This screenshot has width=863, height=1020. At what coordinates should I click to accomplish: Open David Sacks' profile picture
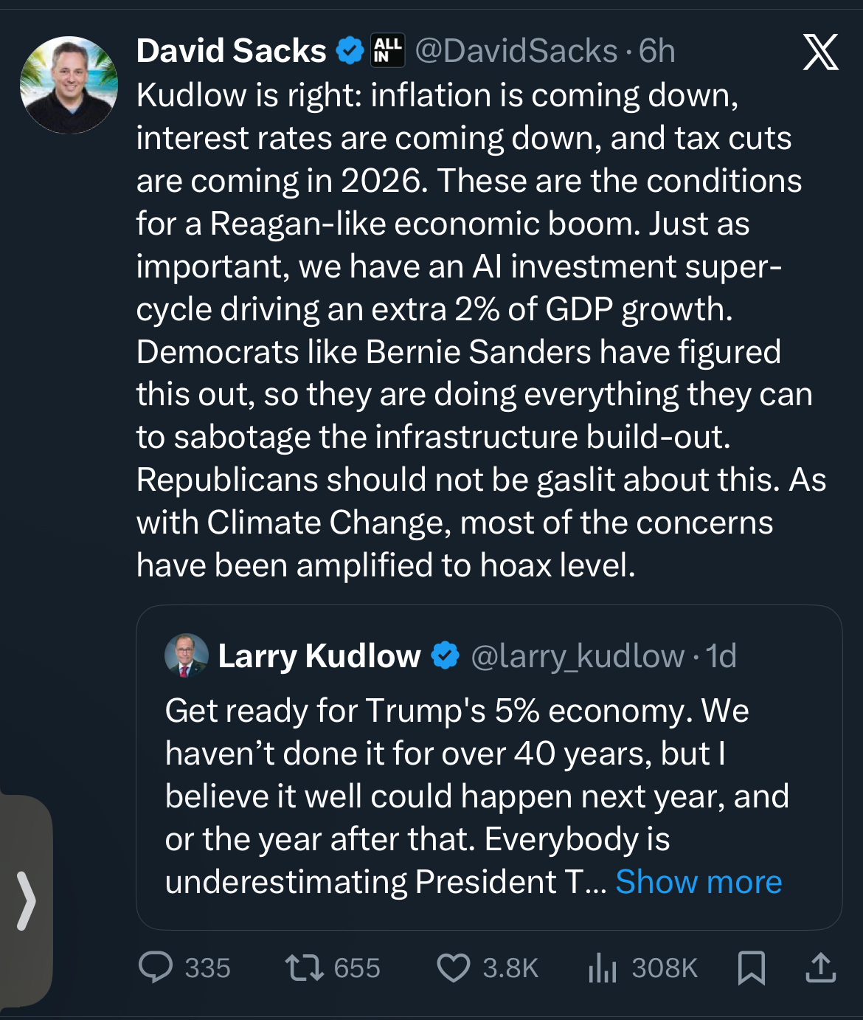69,85
